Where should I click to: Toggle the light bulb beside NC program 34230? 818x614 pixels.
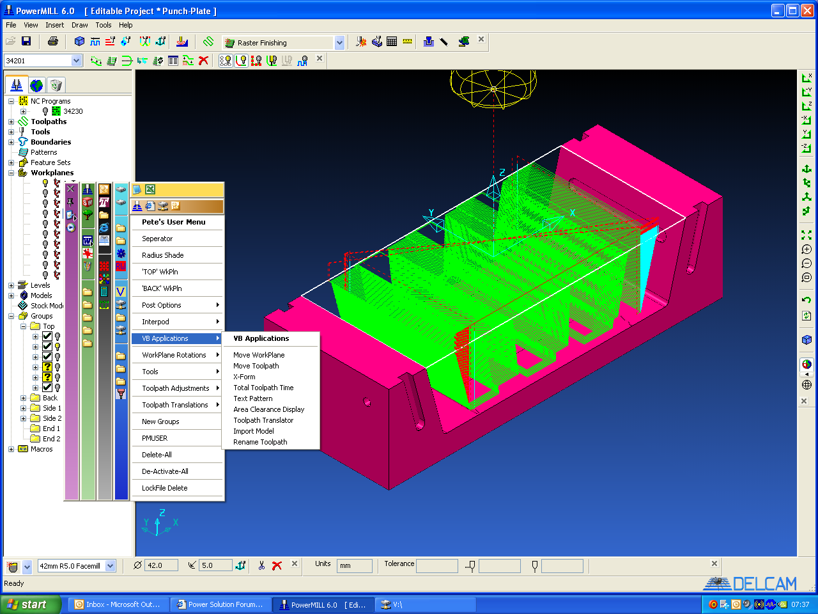(x=45, y=111)
